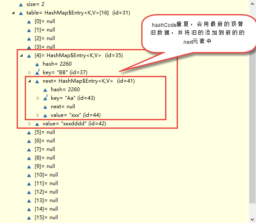Click the icon beside first hash= 2260
The height and width of the screenshot is (223, 256).
[37, 64]
